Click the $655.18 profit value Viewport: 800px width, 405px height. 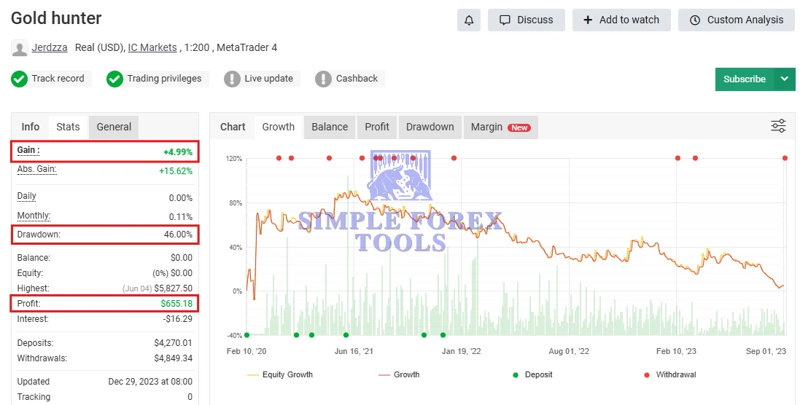[x=176, y=304]
